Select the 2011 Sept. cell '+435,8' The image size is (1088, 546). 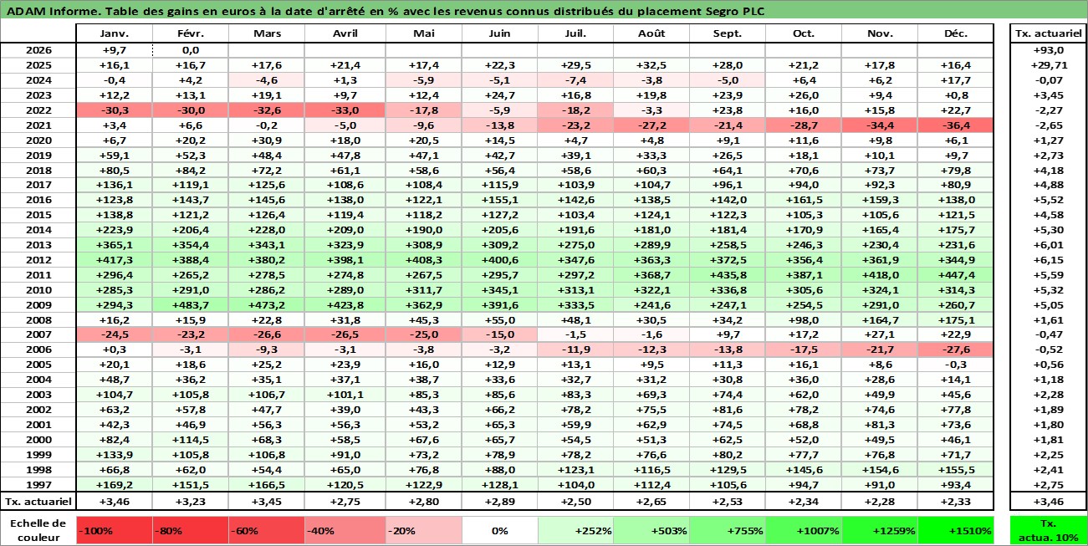pos(727,275)
